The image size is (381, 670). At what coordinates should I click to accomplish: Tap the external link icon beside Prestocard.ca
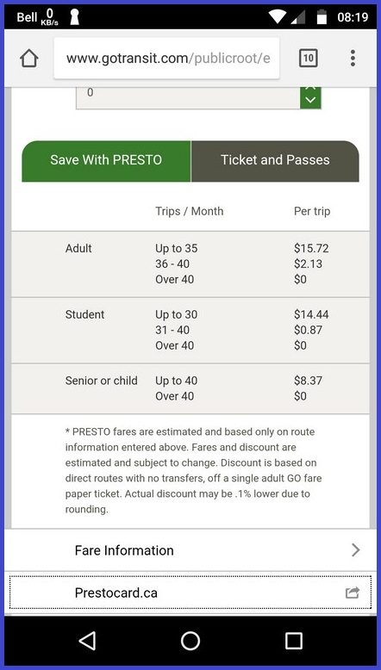[353, 592]
